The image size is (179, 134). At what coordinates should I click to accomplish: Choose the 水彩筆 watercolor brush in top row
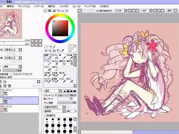pyautogui.click(x=70, y=57)
